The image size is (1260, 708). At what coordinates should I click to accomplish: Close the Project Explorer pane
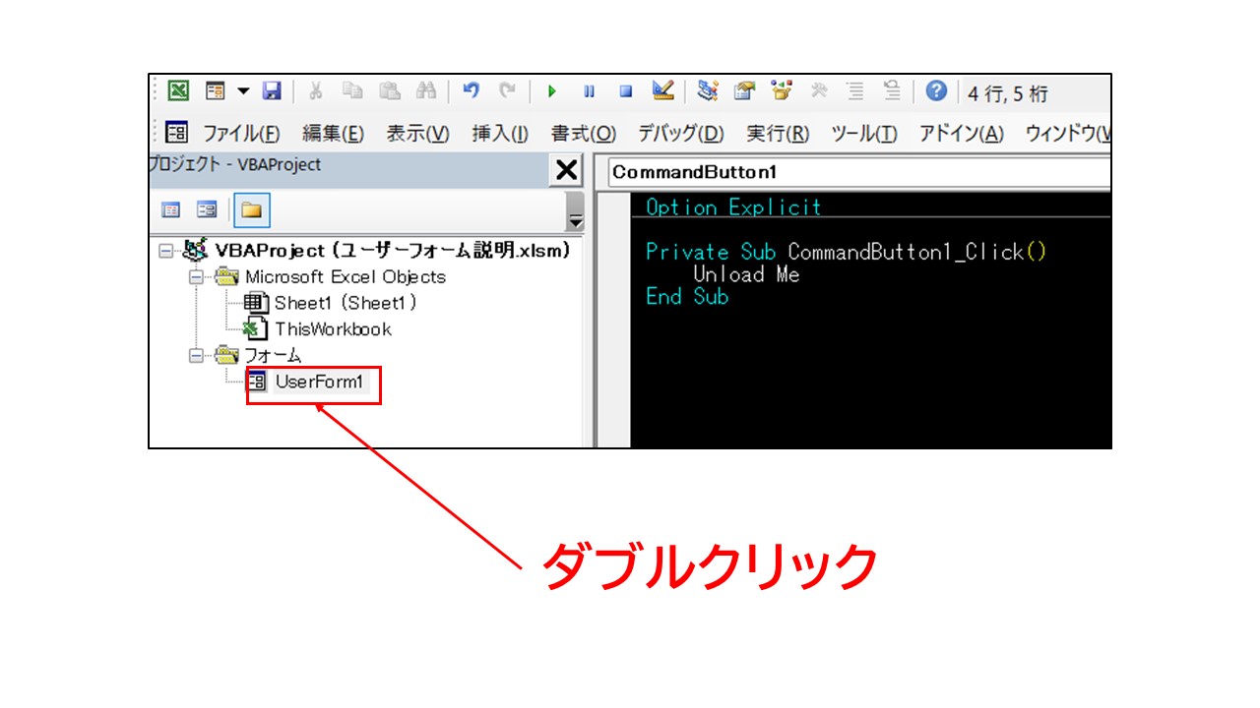pos(567,170)
